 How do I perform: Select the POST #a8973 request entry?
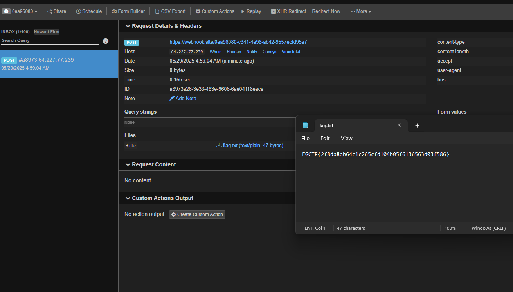pyautogui.click(x=59, y=64)
